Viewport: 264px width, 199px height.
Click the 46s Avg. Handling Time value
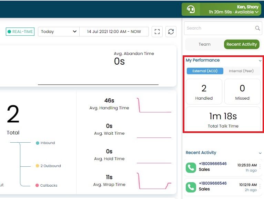click(109, 100)
